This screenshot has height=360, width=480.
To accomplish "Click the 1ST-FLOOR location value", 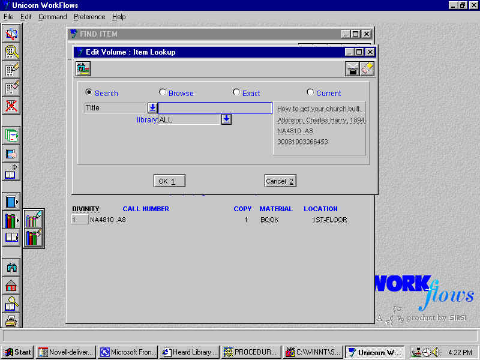I will pyautogui.click(x=329, y=220).
